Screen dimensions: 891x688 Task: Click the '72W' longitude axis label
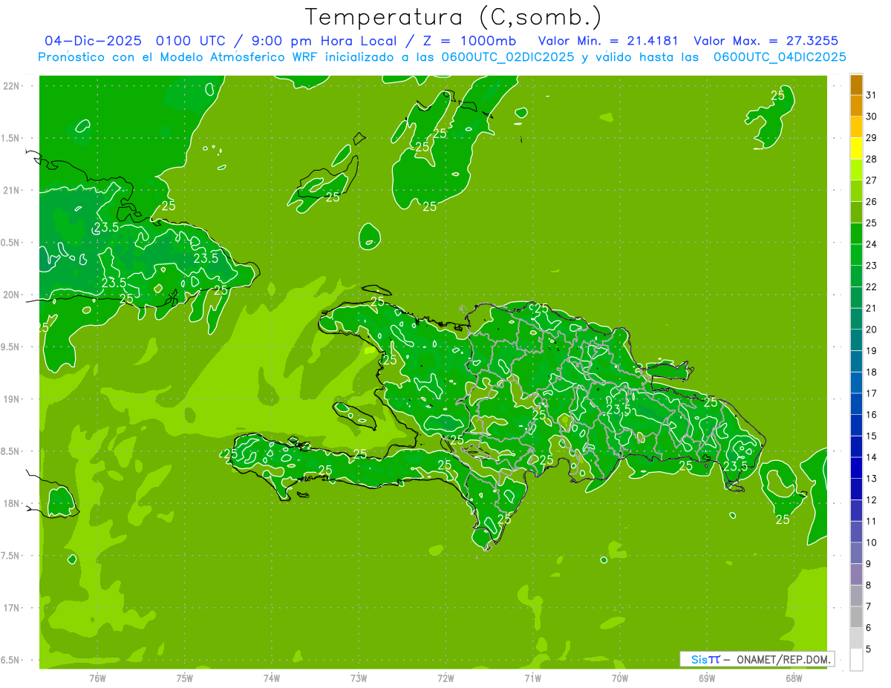tap(446, 678)
